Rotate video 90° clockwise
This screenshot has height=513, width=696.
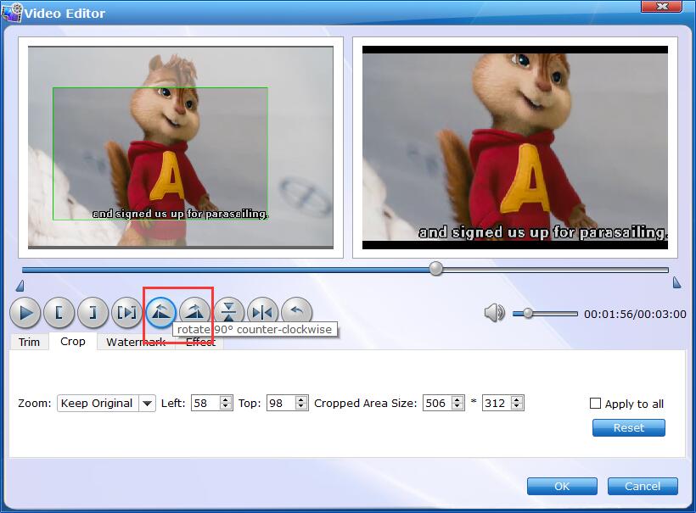195,312
